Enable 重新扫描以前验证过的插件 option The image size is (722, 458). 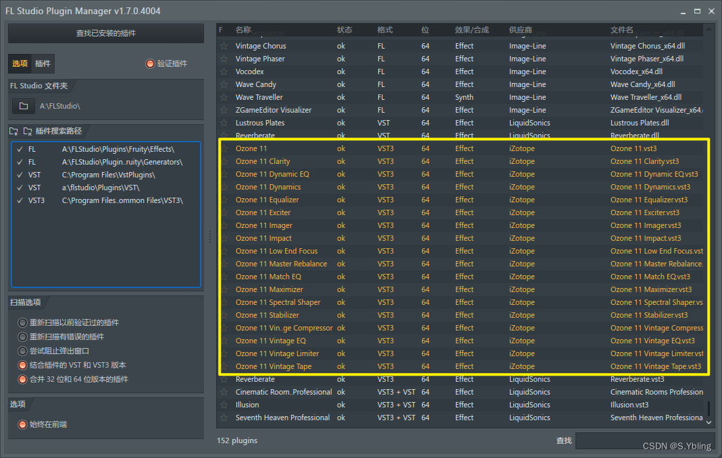(x=22, y=322)
